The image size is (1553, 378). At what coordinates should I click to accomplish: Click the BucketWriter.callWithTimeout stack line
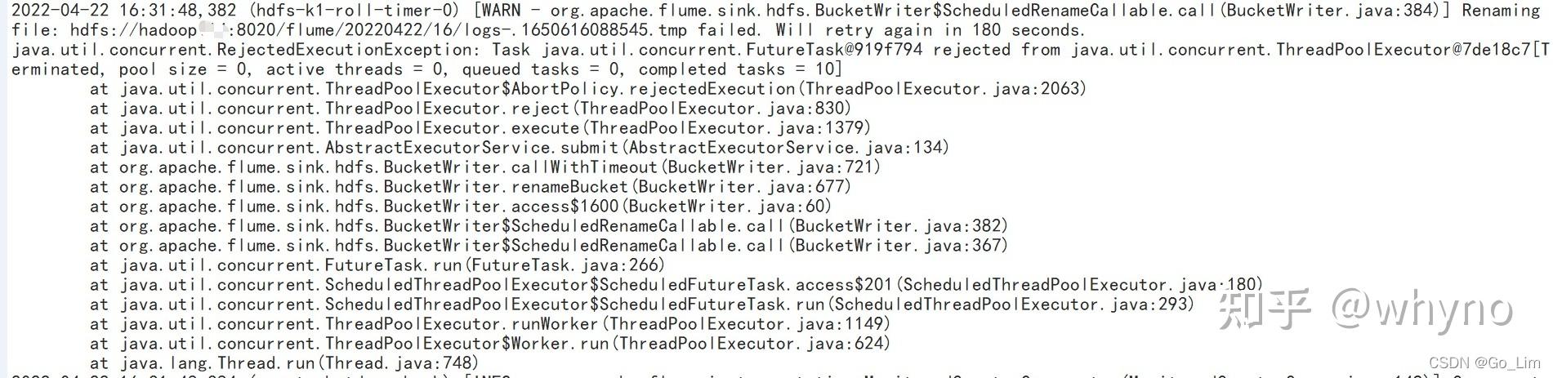485,167
